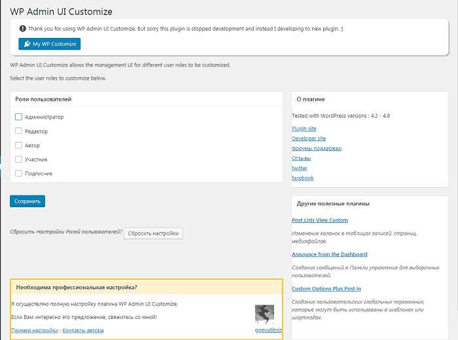Open the Пример настройки link

point(35,330)
